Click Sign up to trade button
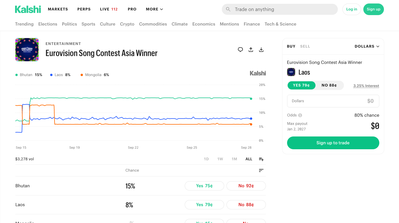 333,143
